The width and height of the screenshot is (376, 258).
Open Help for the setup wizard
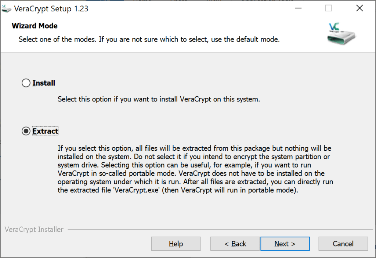coord(176,244)
